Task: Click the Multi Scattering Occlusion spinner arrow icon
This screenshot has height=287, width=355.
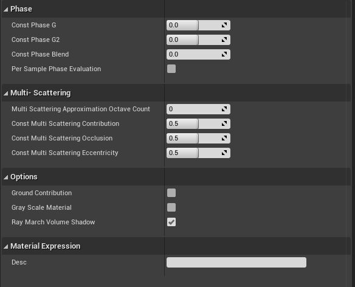Action: pos(224,139)
